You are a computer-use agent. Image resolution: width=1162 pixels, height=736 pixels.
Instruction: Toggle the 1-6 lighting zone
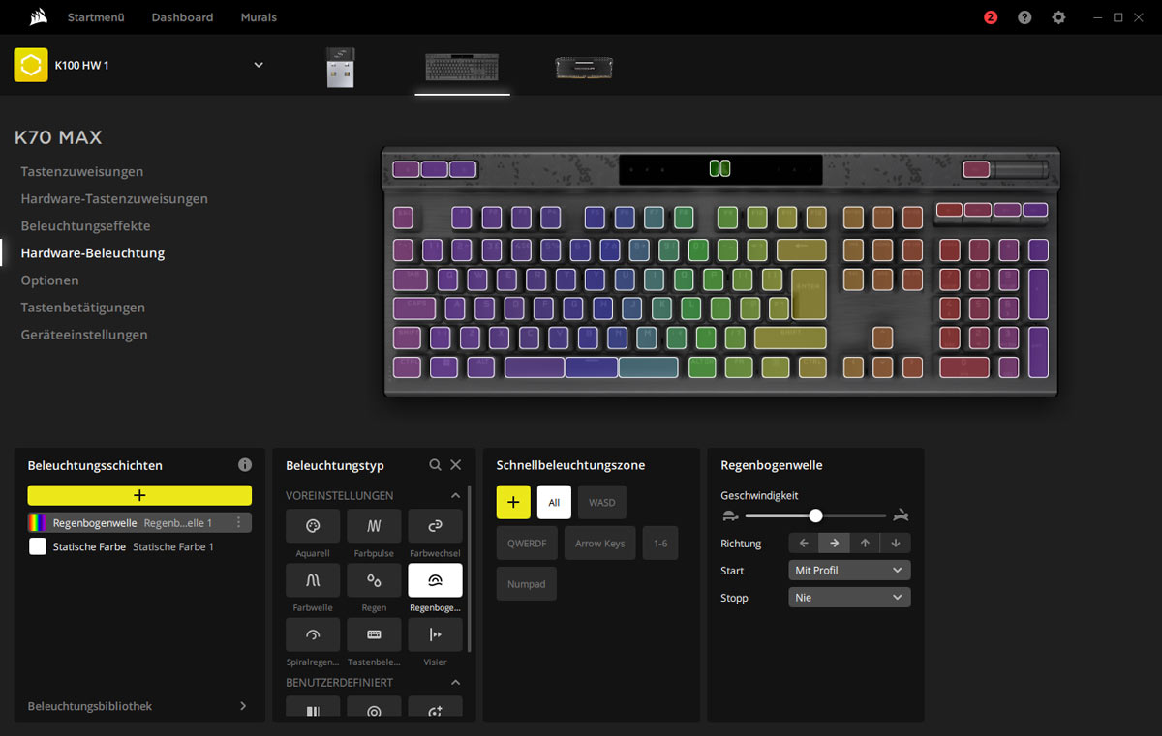(x=660, y=544)
